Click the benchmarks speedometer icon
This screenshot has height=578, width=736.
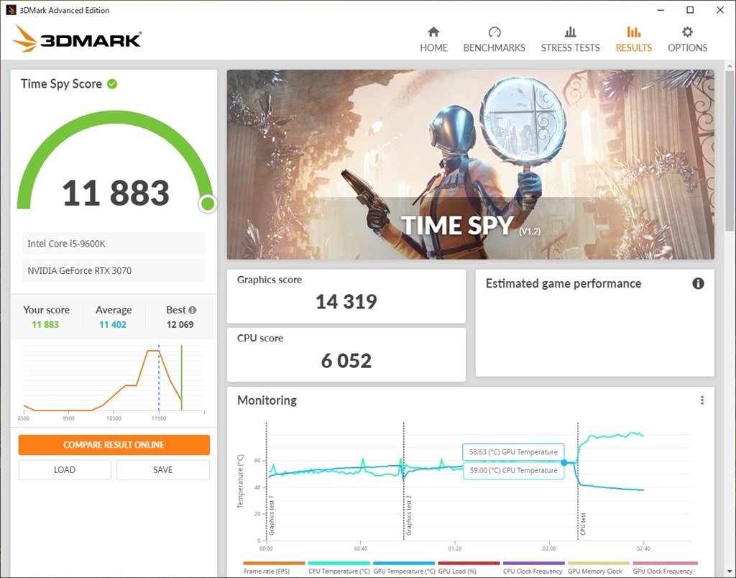(494, 32)
